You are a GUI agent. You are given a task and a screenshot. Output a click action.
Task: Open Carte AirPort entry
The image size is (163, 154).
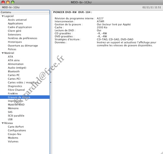(x=16, y=127)
